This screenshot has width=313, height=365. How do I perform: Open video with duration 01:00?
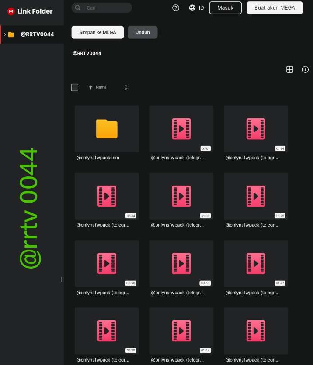[181, 196]
